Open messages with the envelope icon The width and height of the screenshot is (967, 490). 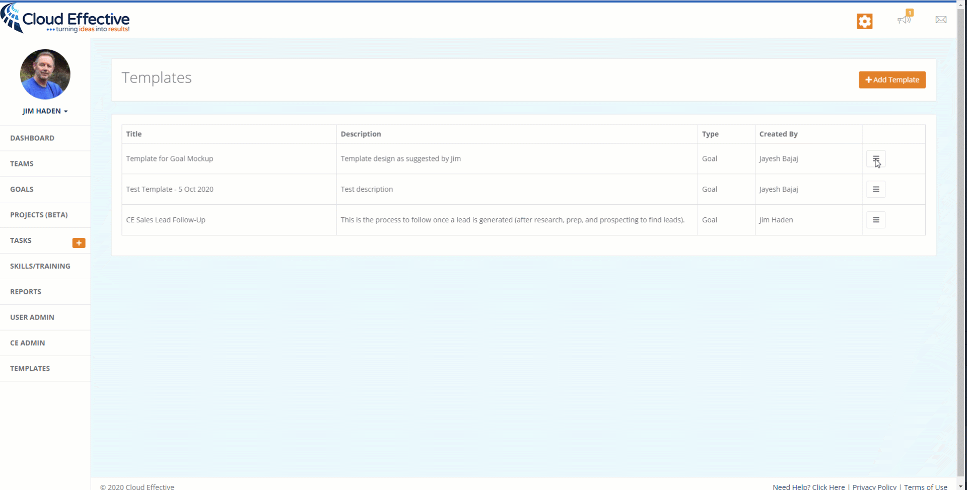tap(941, 20)
